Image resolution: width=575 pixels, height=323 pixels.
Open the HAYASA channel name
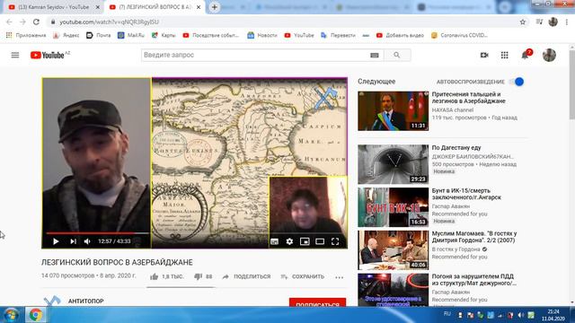453,109
